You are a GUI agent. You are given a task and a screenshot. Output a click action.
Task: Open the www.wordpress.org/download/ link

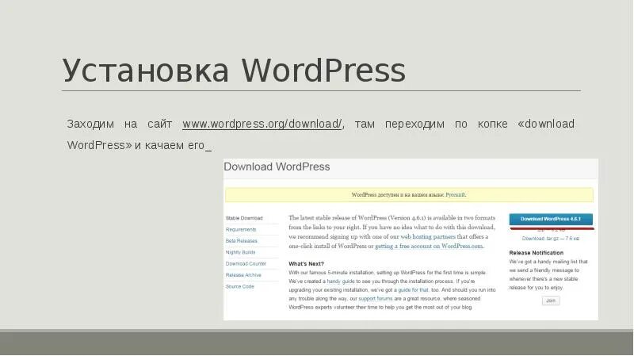tap(262, 124)
